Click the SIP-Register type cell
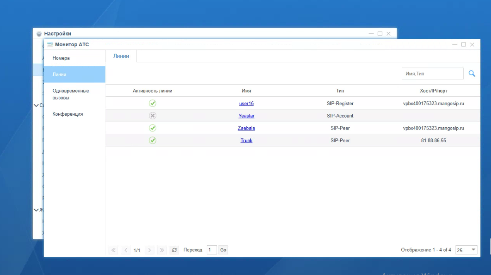Screen dimensions: 491x275 [x=340, y=103]
